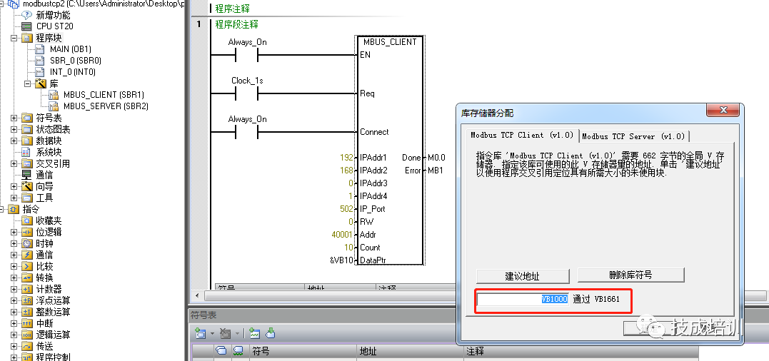Click the M0.0 Done output operand
Image resolution: width=769 pixels, height=361 pixels.
(x=436, y=158)
